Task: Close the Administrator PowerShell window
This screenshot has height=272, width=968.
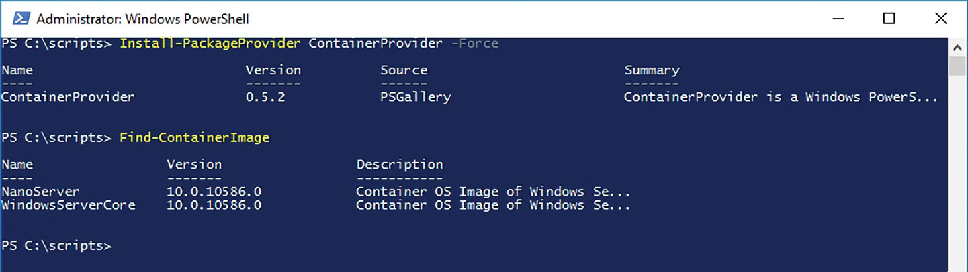Action: pos(940,18)
